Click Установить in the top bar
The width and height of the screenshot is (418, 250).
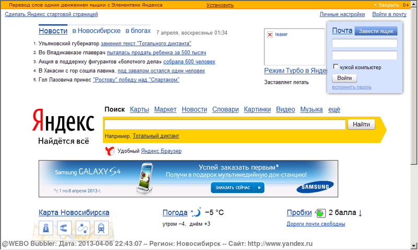[220, 5]
